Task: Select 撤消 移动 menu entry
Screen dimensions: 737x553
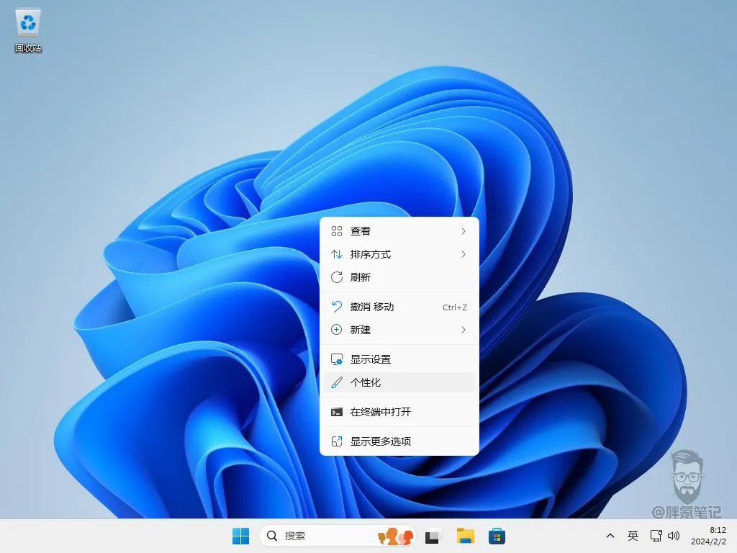Action: pos(399,307)
